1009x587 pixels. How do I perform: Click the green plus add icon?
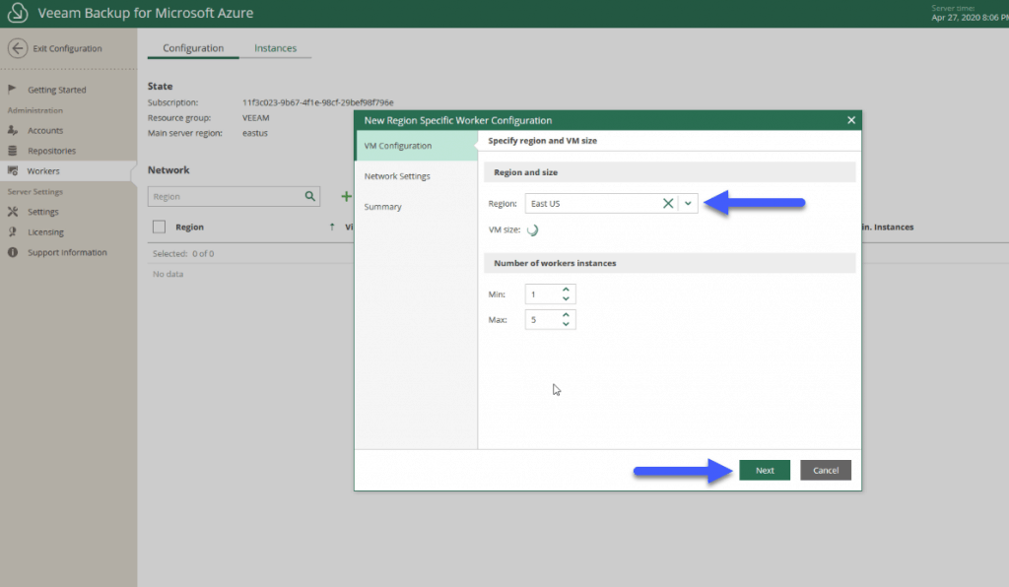[x=346, y=196]
